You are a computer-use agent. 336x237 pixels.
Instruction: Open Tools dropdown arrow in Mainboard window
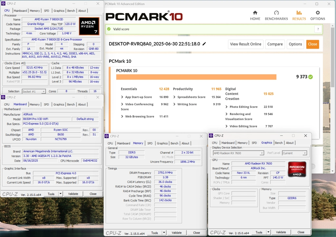coord(60,194)
